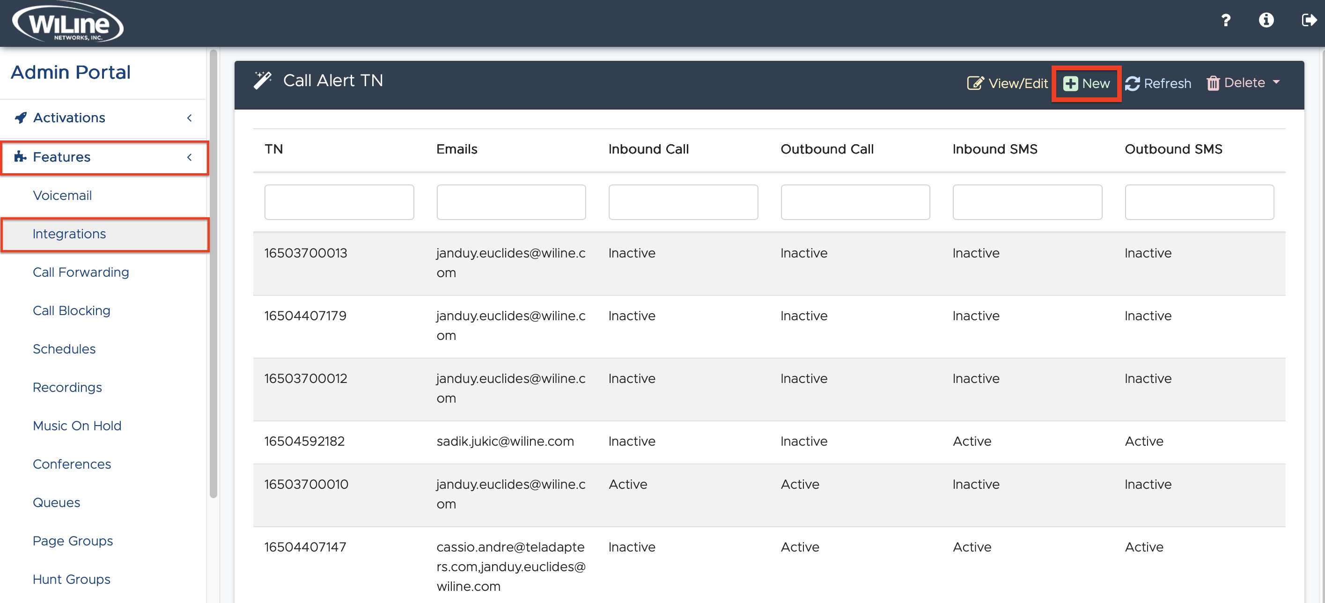Collapse the Features section chevron
Image resolution: width=1325 pixels, height=603 pixels.
pyautogui.click(x=189, y=157)
